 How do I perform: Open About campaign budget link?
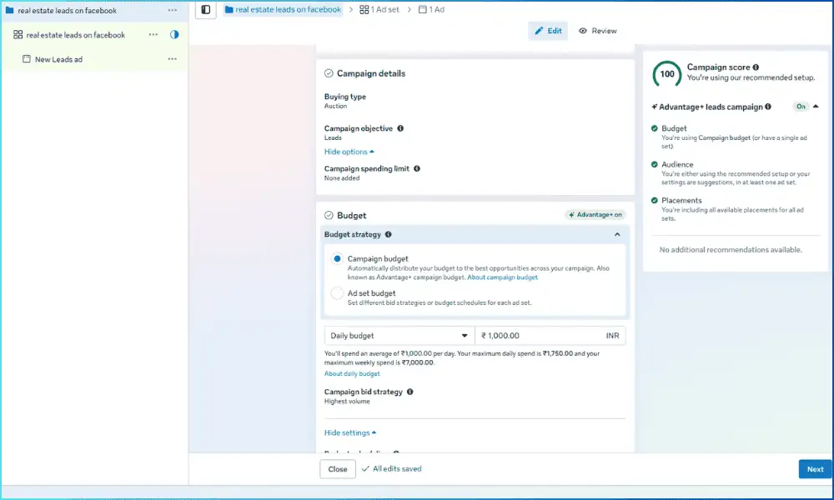[503, 277]
